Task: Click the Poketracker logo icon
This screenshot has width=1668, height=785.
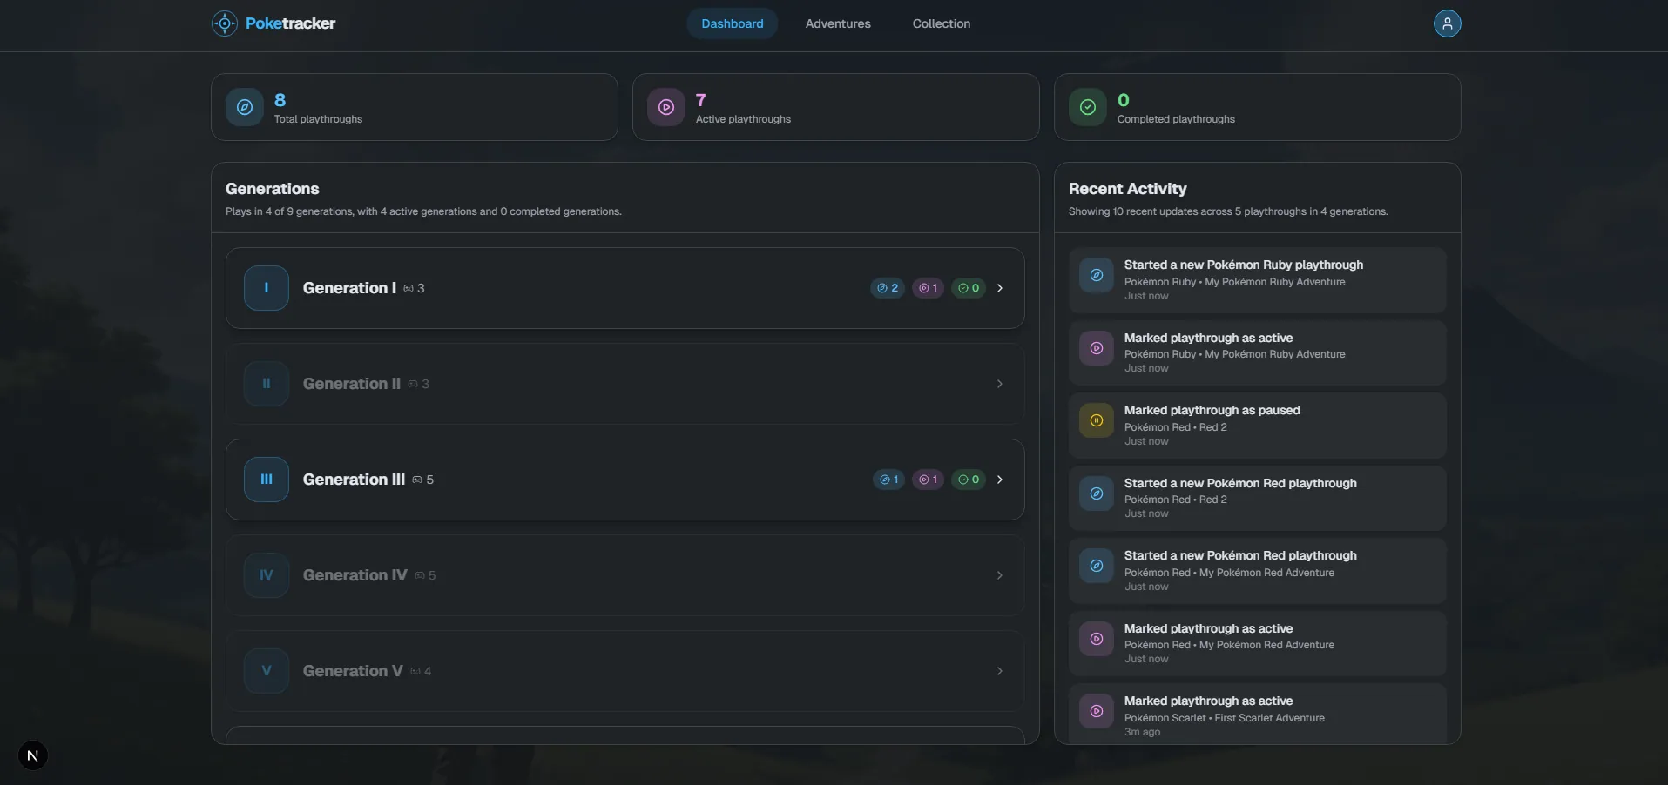Action: click(x=225, y=23)
